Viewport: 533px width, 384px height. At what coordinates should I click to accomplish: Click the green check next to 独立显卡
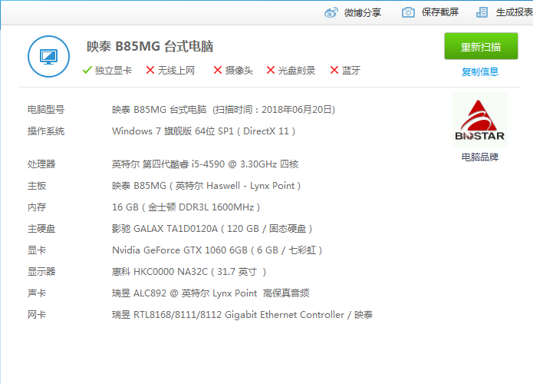(87, 70)
